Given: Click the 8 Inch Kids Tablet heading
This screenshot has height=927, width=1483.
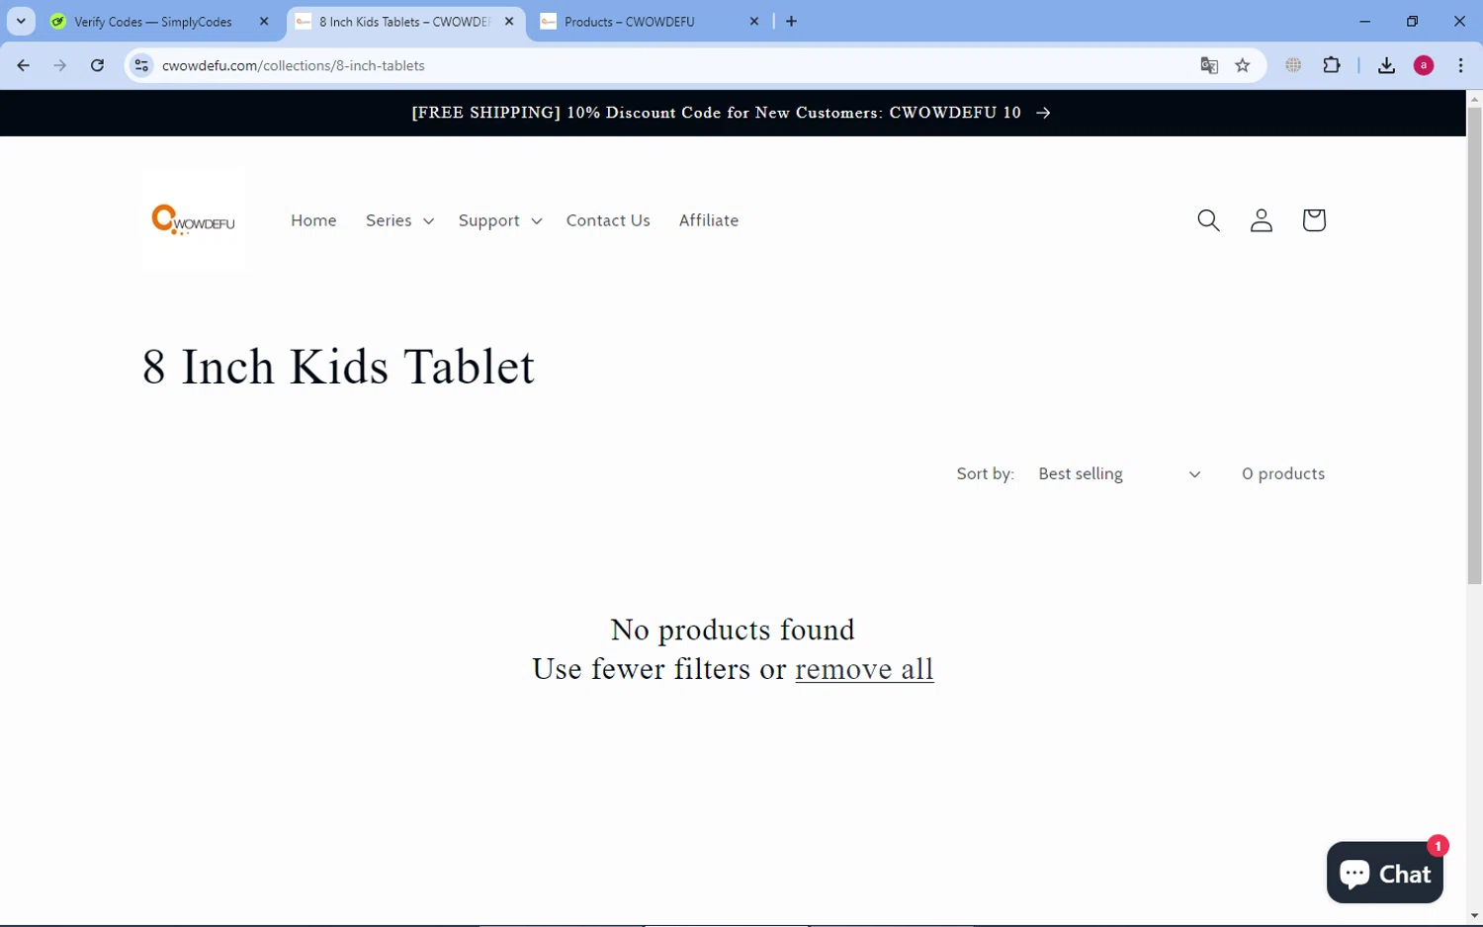Looking at the screenshot, I should click(338, 367).
